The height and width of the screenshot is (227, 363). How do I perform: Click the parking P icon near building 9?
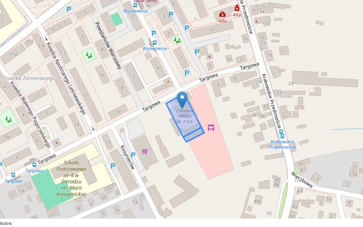tap(69, 9)
